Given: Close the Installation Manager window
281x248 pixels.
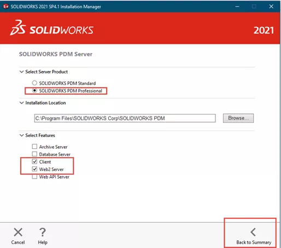Looking at the screenshot, I should click(x=271, y=7).
